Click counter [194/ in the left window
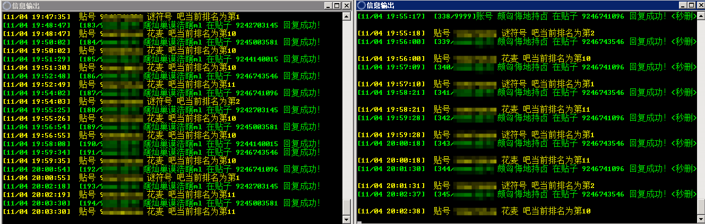This screenshot has height=224, width=705. click(89, 203)
